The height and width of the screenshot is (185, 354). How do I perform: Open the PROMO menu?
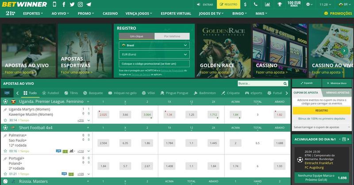point(86,14)
